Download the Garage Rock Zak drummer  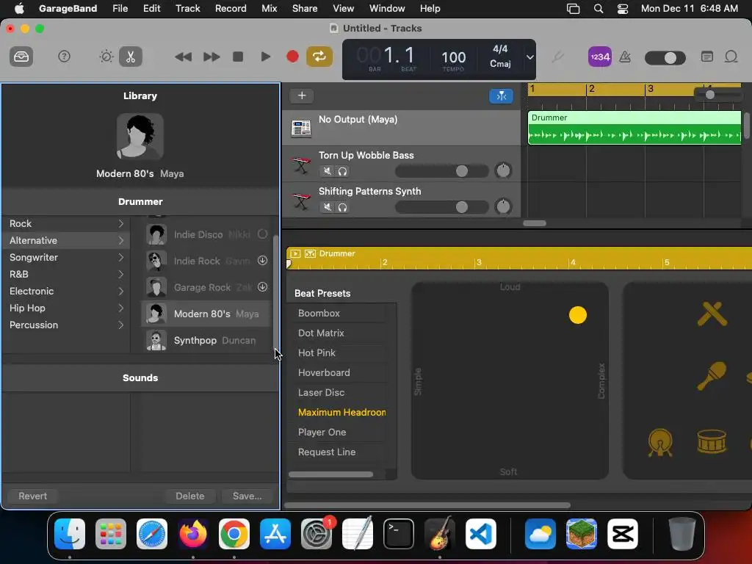(262, 287)
